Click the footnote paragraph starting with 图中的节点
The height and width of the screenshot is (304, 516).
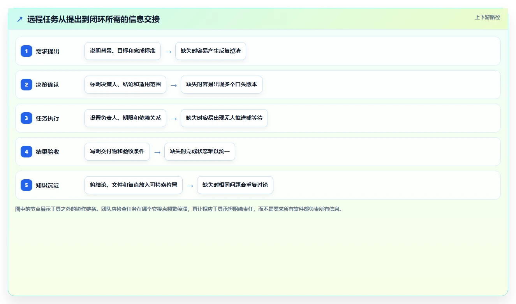(179, 209)
